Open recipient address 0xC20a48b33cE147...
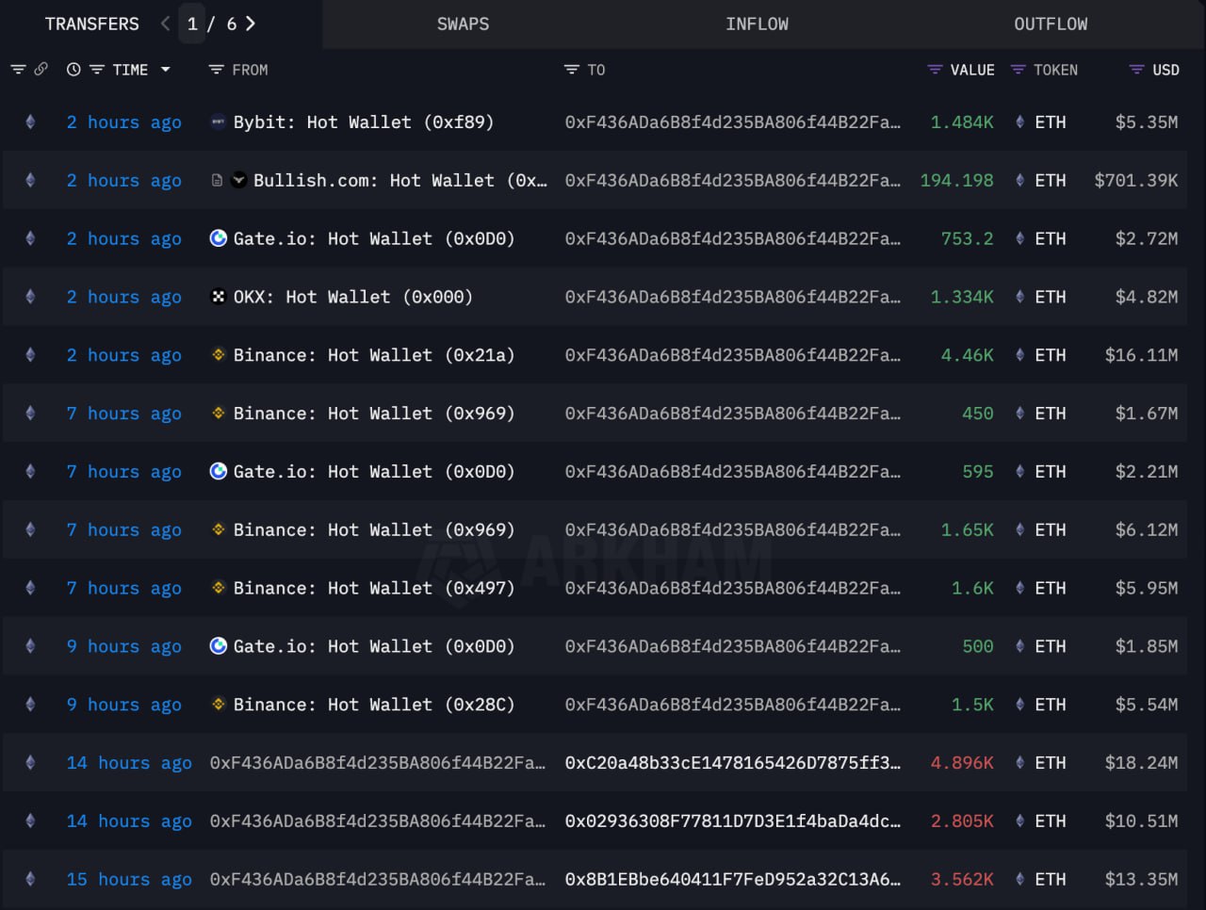 [732, 762]
